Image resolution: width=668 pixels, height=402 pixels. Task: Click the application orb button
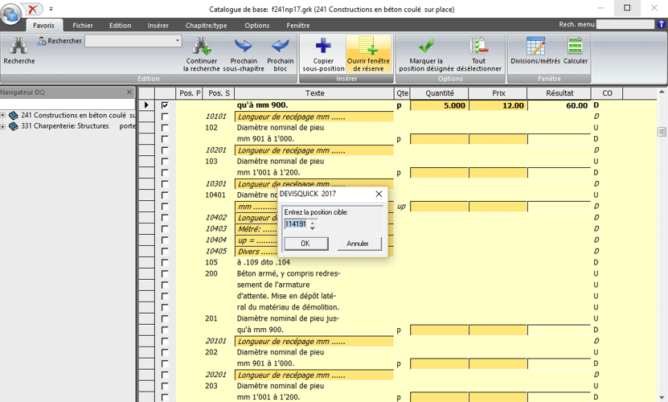(x=11, y=14)
